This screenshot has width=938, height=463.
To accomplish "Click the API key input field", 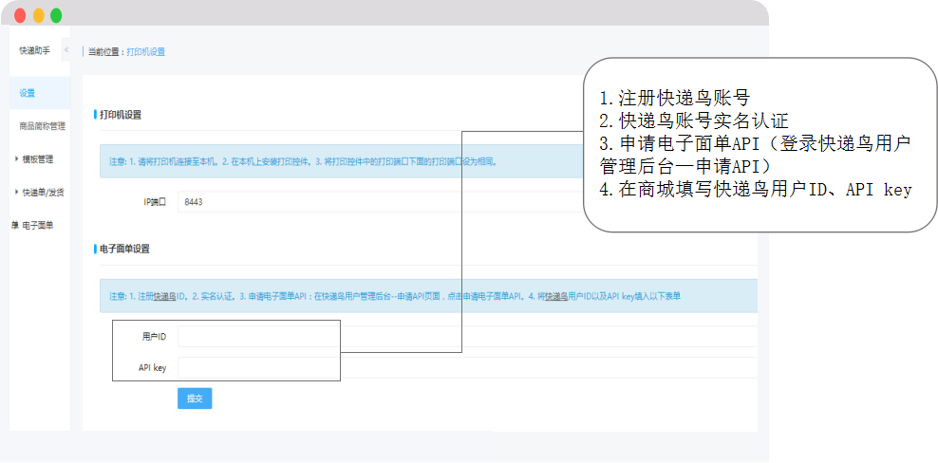I will tap(467, 368).
